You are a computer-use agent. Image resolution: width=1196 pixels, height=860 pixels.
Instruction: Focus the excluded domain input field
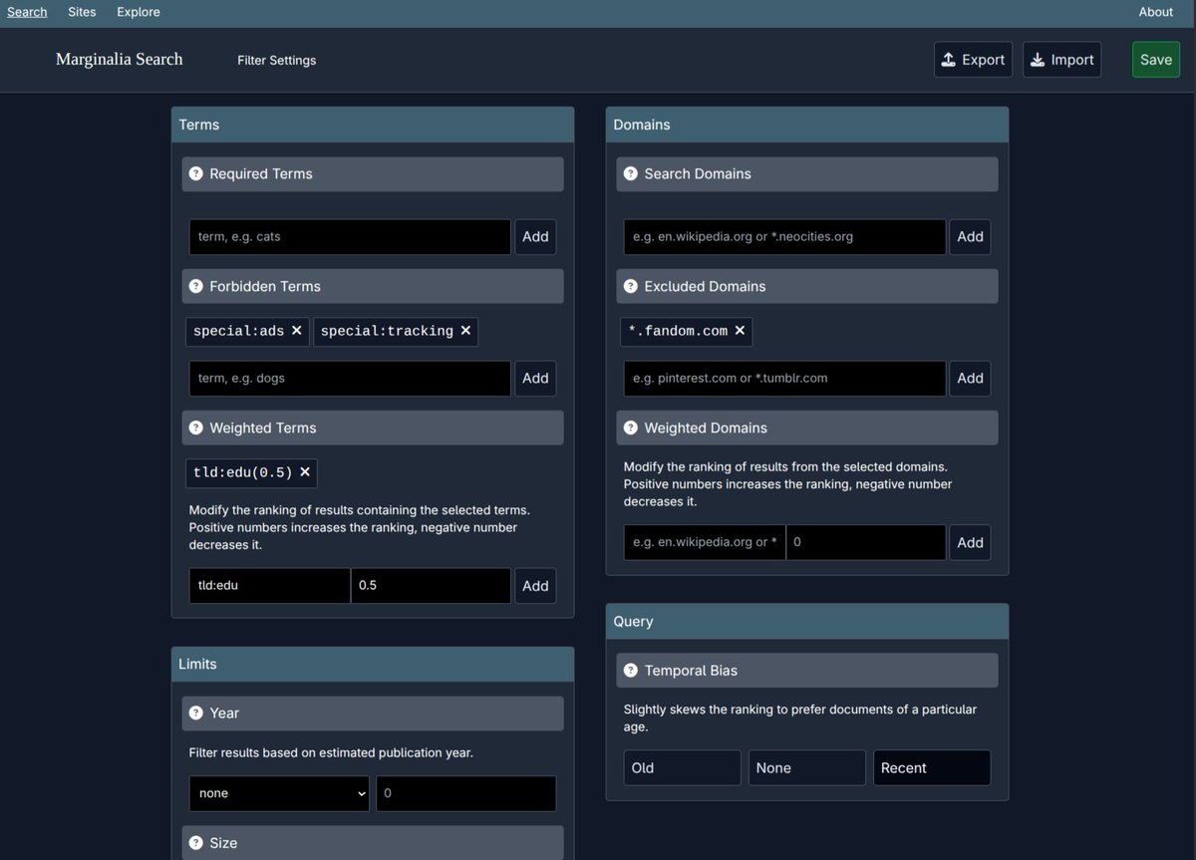tap(784, 378)
